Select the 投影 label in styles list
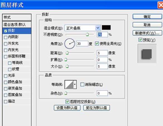The image size is (163, 126). click(11, 30)
